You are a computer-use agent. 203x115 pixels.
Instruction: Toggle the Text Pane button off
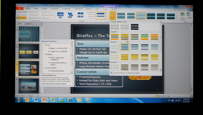(x=21, y=18)
